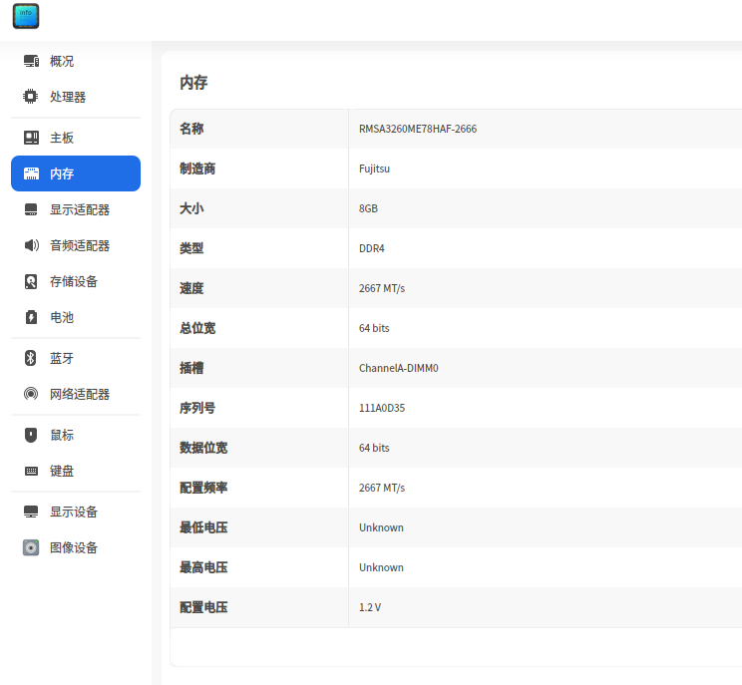Click the 数据位宽 row label
The width and height of the screenshot is (742, 685).
(203, 448)
